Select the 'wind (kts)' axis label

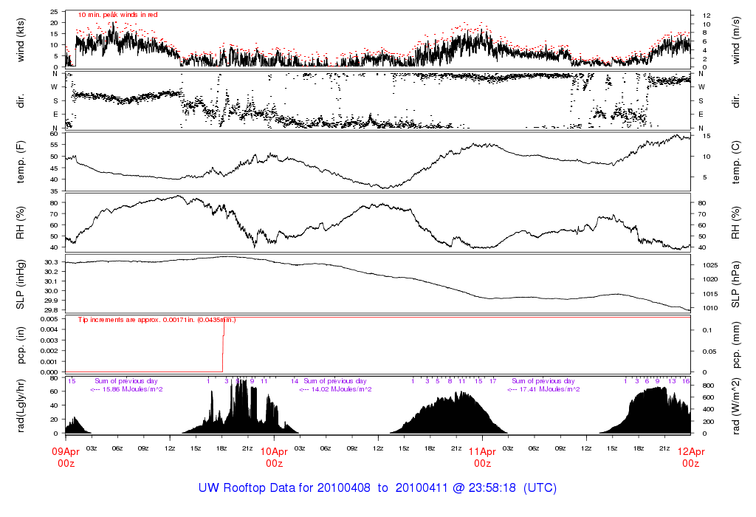20,40
